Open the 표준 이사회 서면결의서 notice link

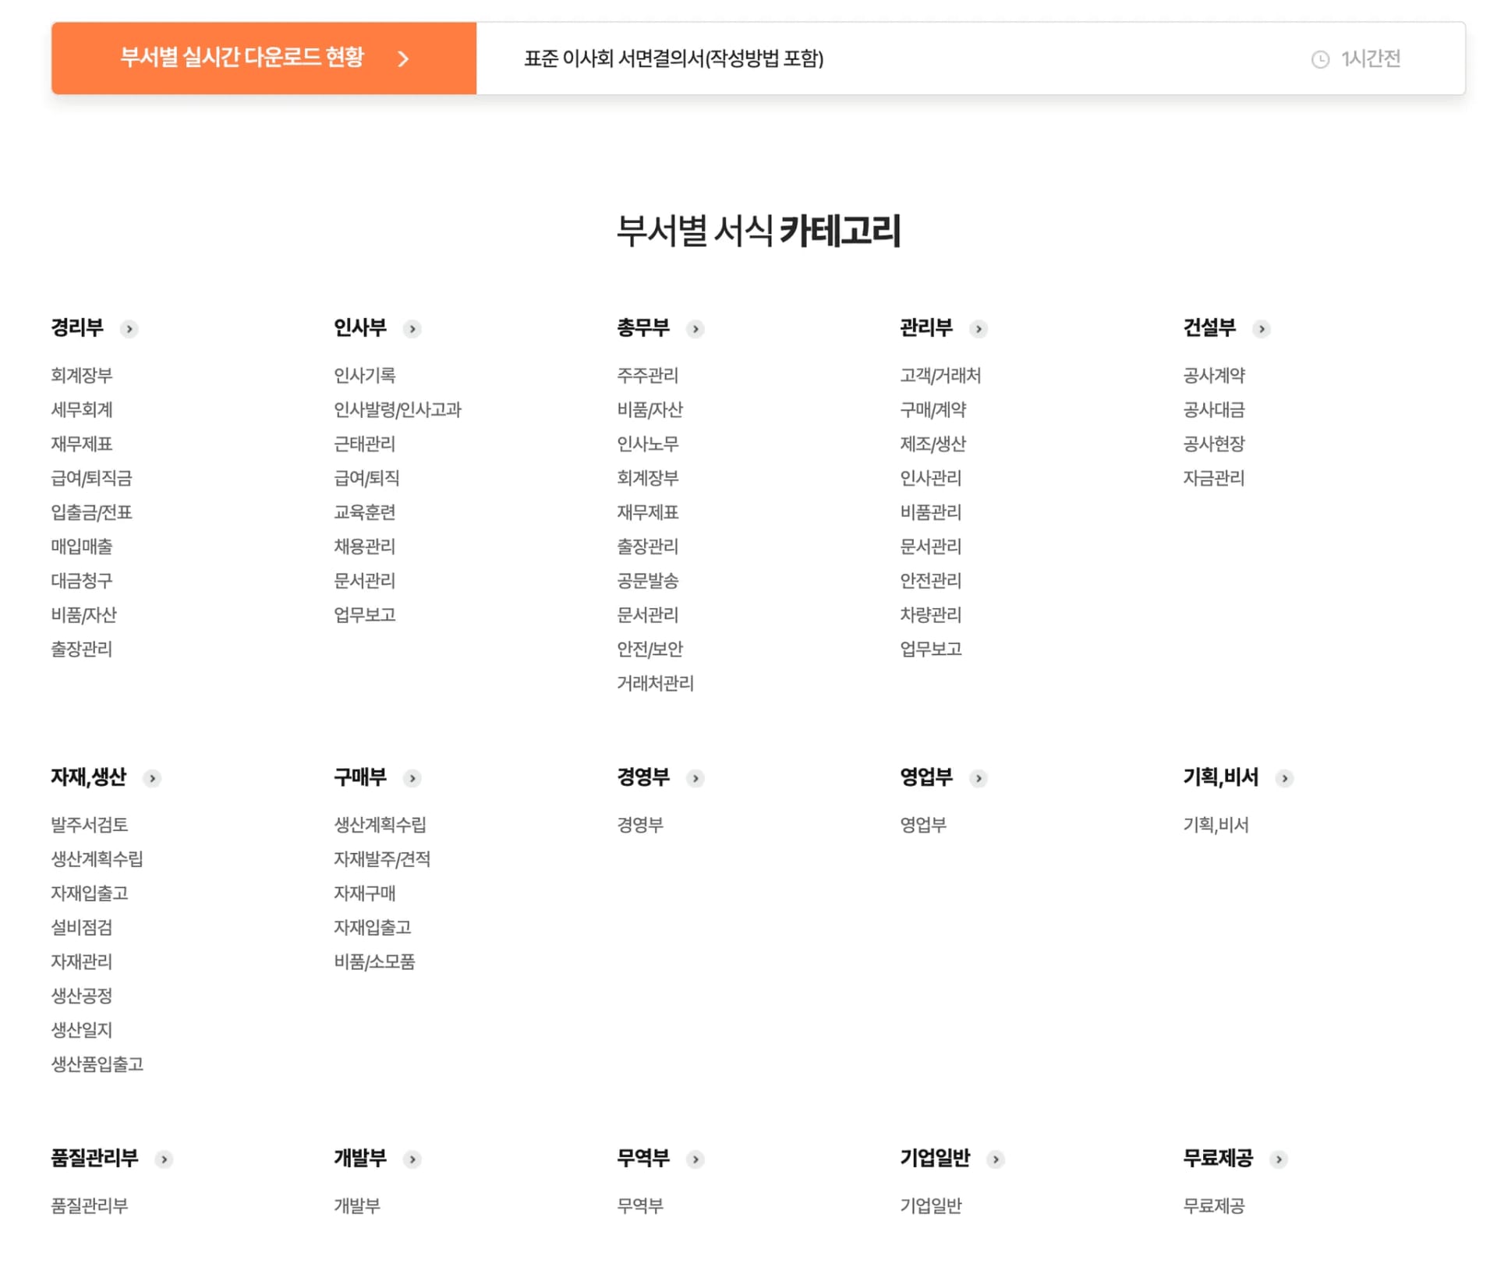675,58
